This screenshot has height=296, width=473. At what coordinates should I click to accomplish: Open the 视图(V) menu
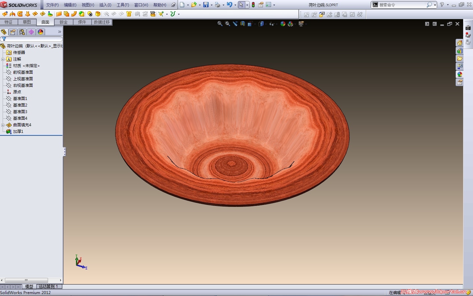[88, 5]
